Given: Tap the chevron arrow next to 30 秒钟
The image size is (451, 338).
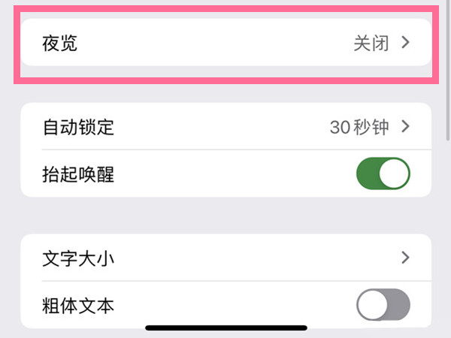Looking at the screenshot, I should pyautogui.click(x=406, y=126).
